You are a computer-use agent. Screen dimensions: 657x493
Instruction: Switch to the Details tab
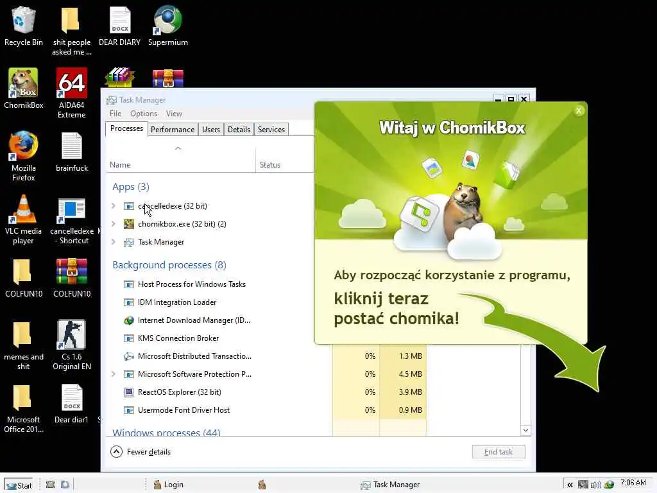[x=239, y=130]
